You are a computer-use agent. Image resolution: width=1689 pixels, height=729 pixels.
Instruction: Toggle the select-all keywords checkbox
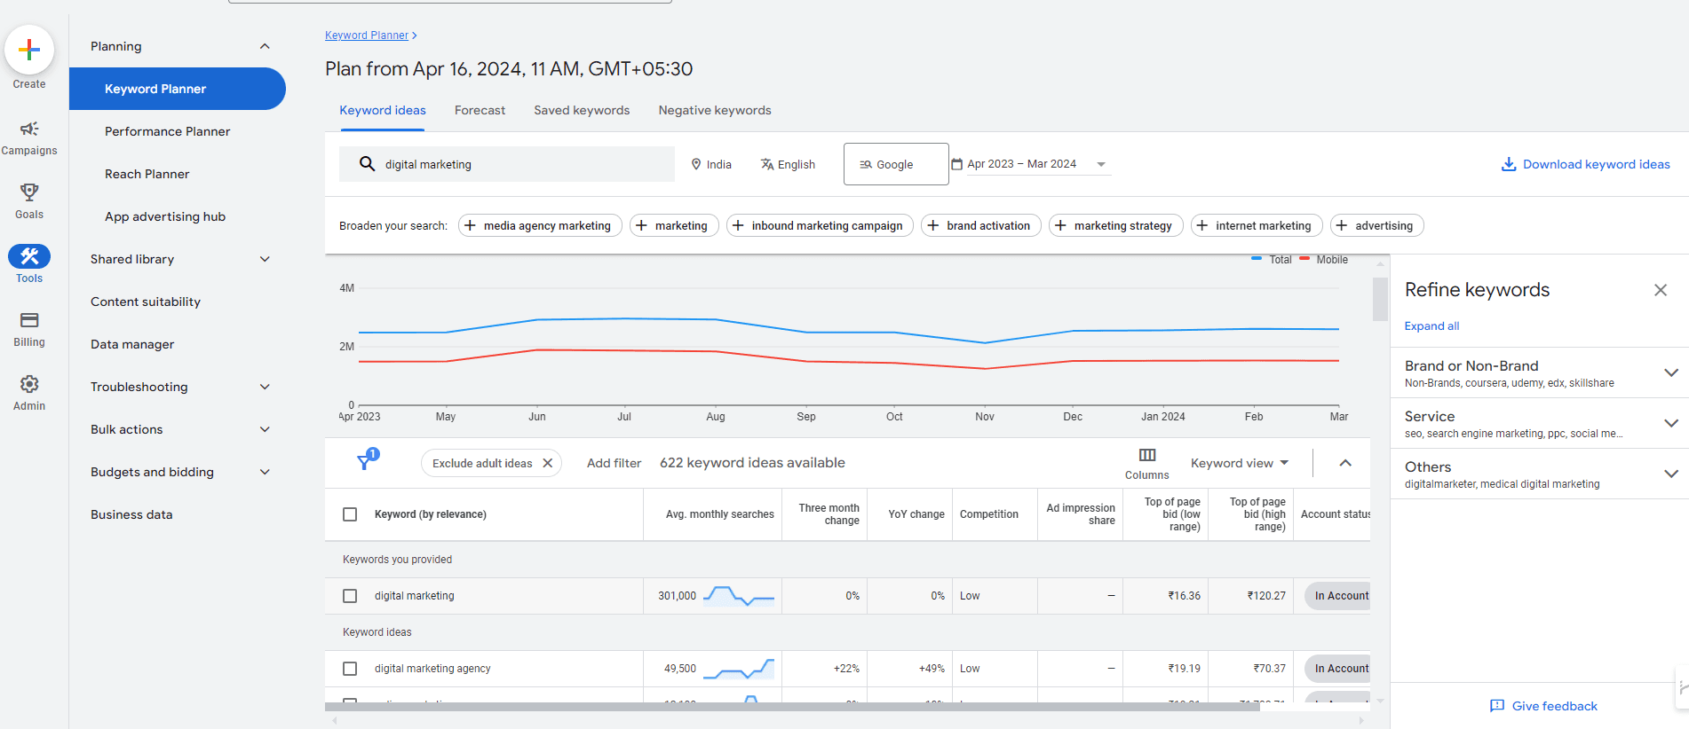[350, 514]
